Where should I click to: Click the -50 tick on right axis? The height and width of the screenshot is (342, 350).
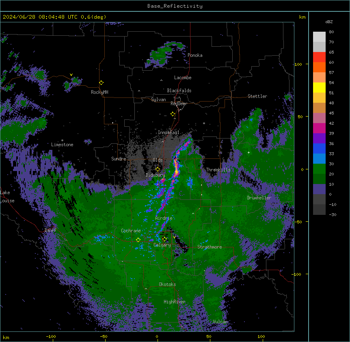[298, 222]
